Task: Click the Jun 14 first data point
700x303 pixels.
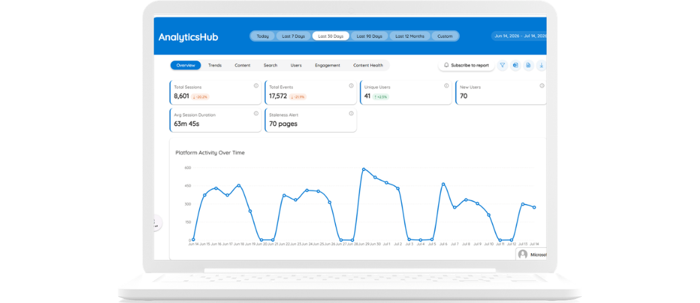Action: (x=193, y=240)
